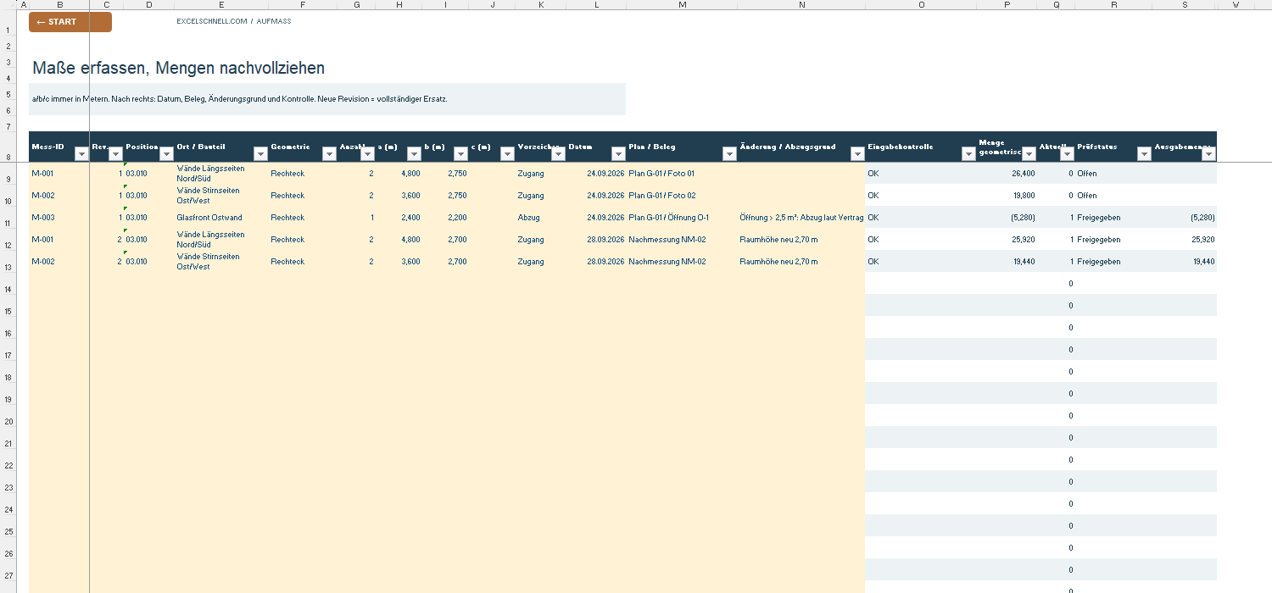This screenshot has width=1272, height=593.
Task: Open the Prüfstatus filter dropdown
Action: click(x=1144, y=154)
